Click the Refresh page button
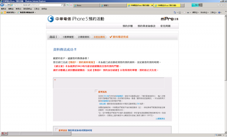 click(x=68, y=5)
